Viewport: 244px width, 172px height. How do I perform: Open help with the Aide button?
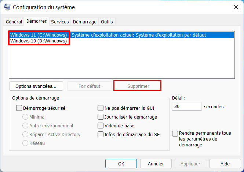(x=225, y=164)
